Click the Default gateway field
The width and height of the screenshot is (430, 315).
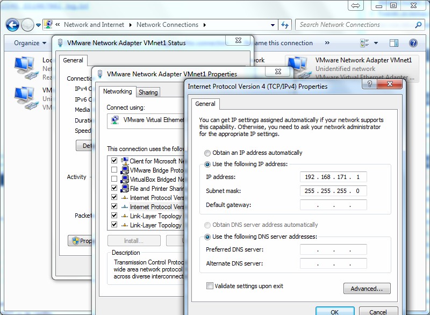333,205
